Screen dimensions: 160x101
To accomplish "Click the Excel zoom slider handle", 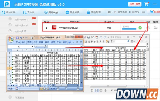I will 66,88.
